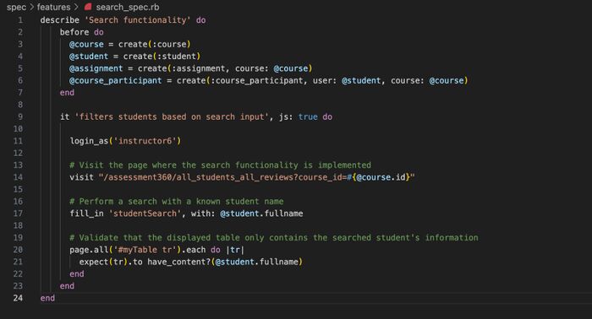Click 'fill_in' call on line 17
Screen dimensions: 592x319
click(x=86, y=214)
